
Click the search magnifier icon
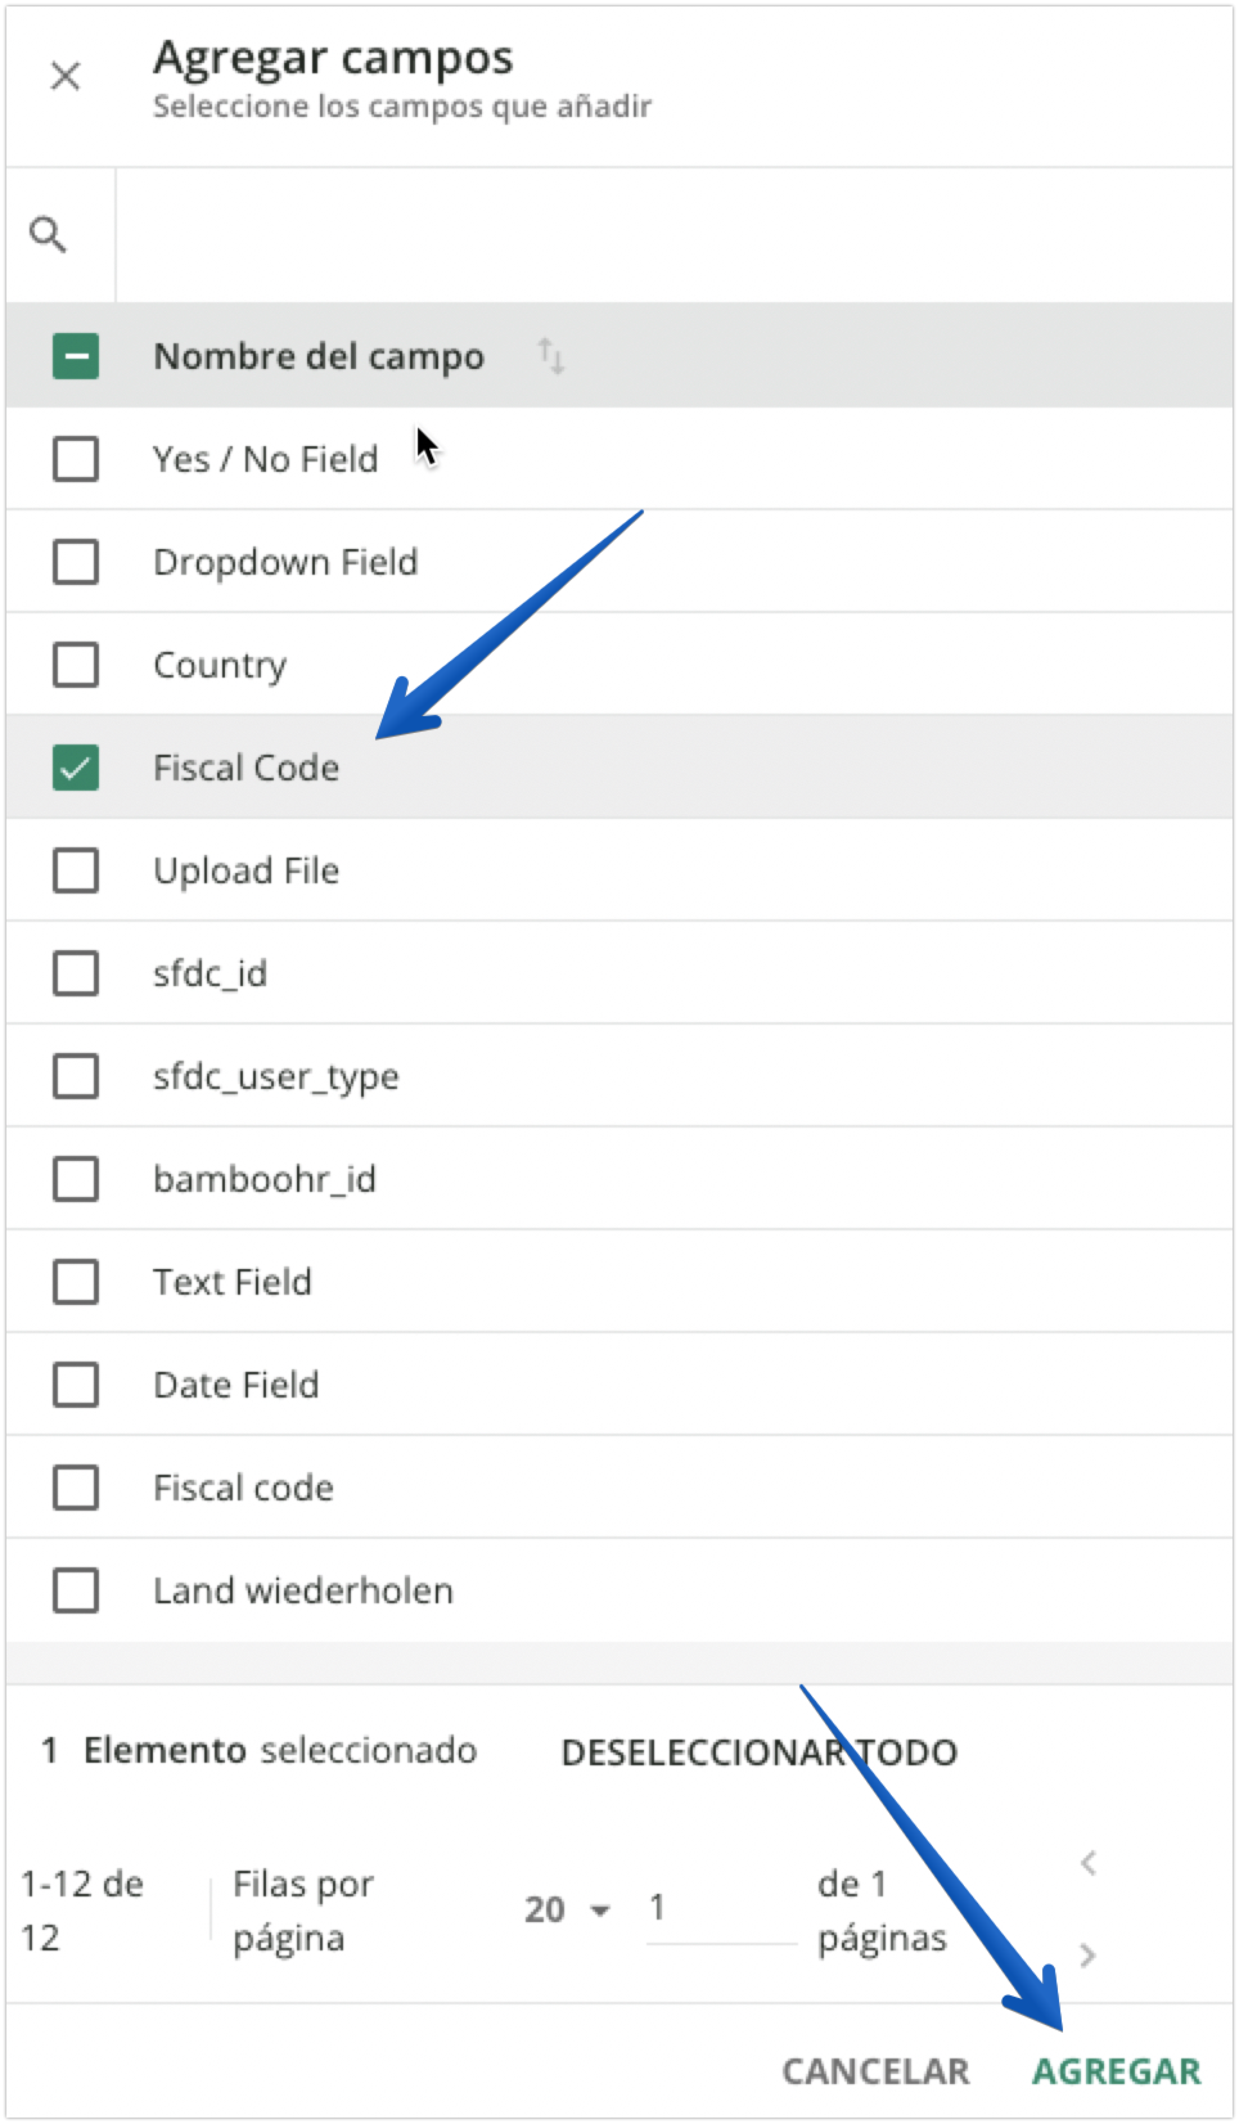pyautogui.click(x=48, y=234)
